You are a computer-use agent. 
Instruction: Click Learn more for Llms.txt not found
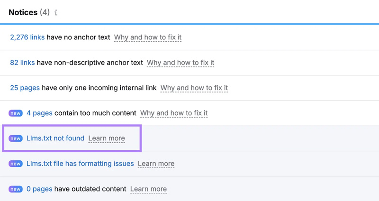tap(107, 138)
